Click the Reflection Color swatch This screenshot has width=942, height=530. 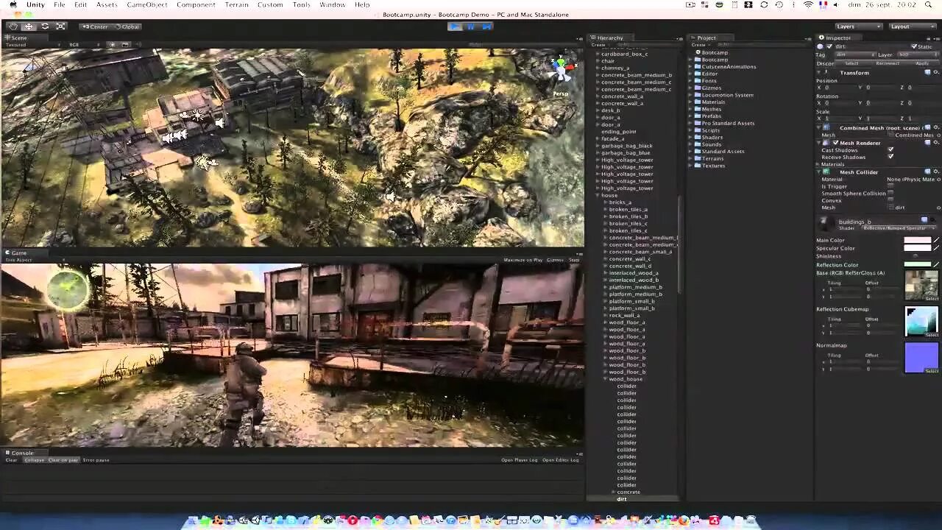(917, 264)
